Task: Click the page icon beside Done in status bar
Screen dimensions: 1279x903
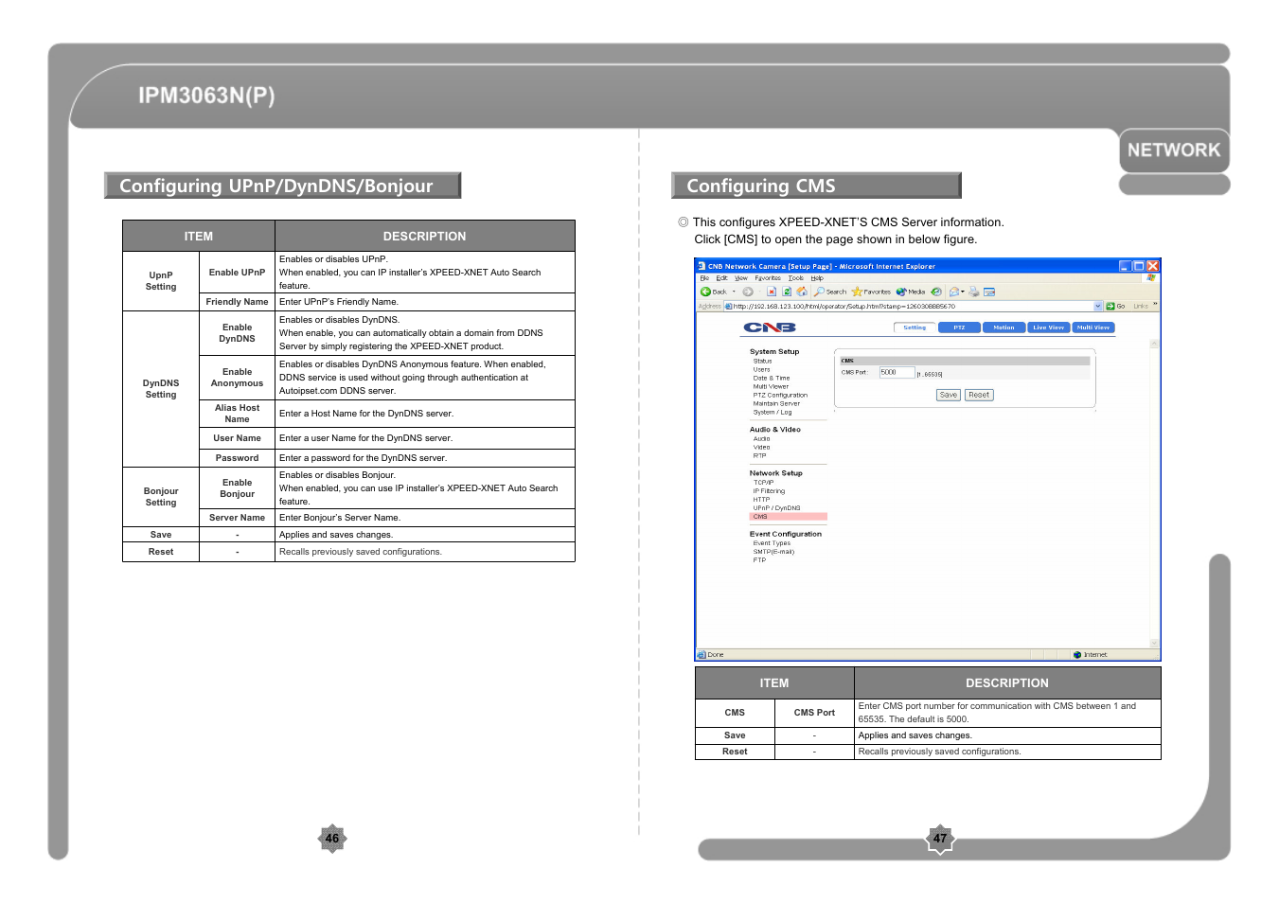Action: tap(702, 655)
